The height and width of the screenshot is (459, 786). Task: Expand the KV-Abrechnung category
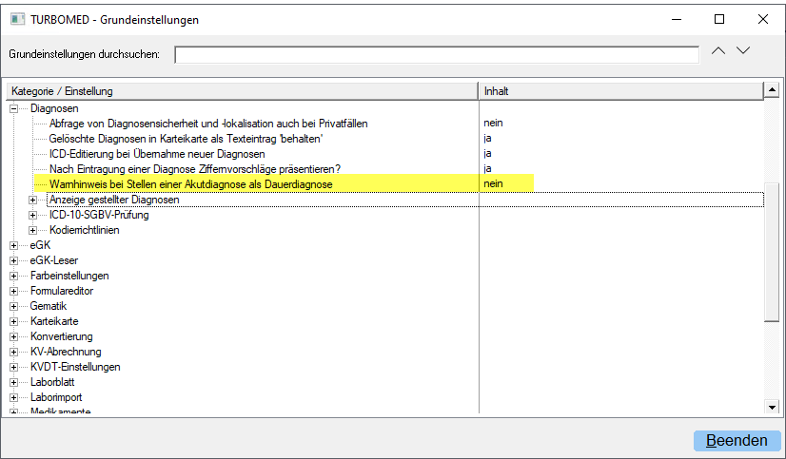(x=14, y=352)
